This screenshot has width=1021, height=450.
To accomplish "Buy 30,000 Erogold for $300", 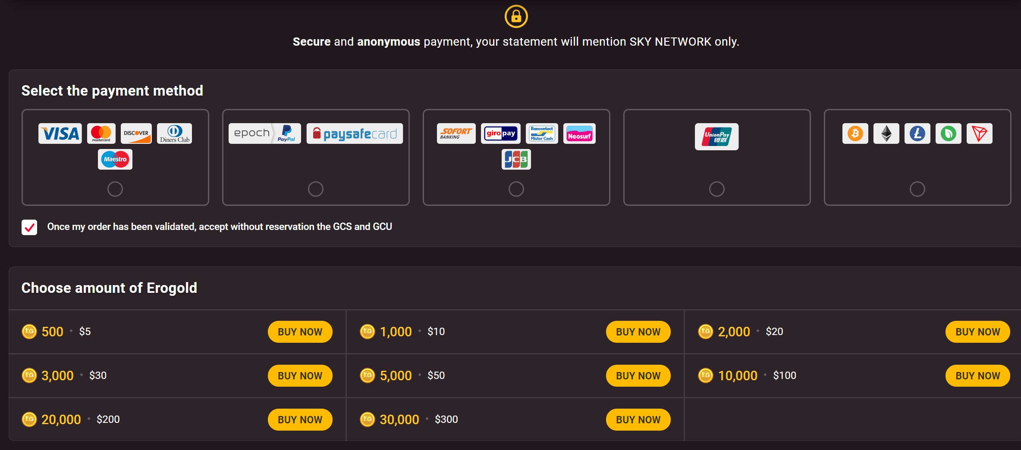I will click(638, 419).
